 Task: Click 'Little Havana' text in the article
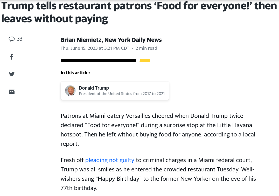(x=234, y=125)
